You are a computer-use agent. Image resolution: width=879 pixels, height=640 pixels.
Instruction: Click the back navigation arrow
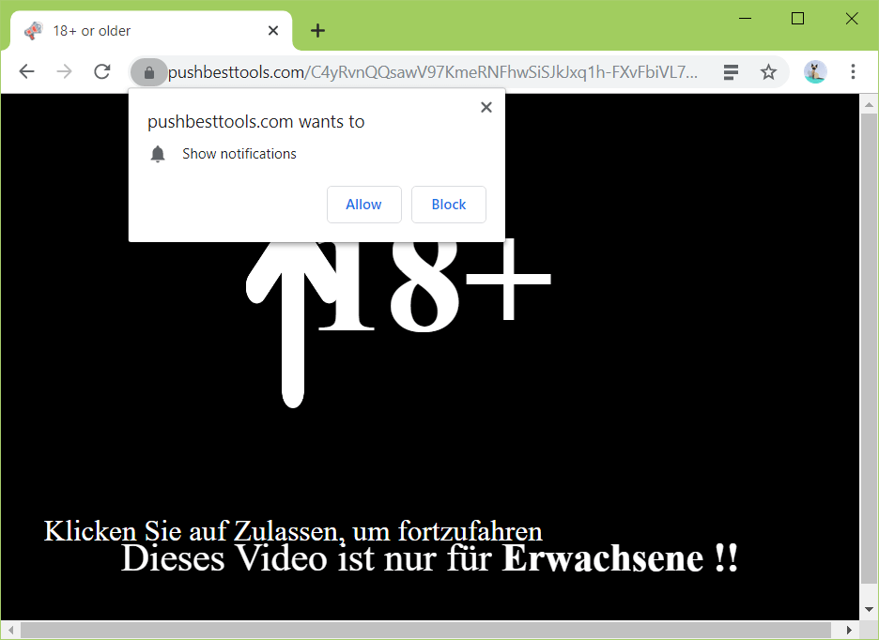(x=26, y=72)
